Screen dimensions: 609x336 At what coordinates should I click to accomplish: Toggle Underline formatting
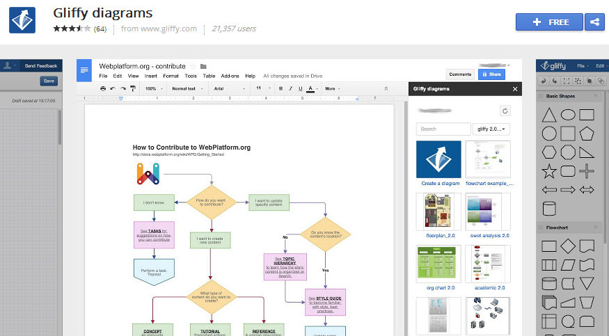click(300, 88)
